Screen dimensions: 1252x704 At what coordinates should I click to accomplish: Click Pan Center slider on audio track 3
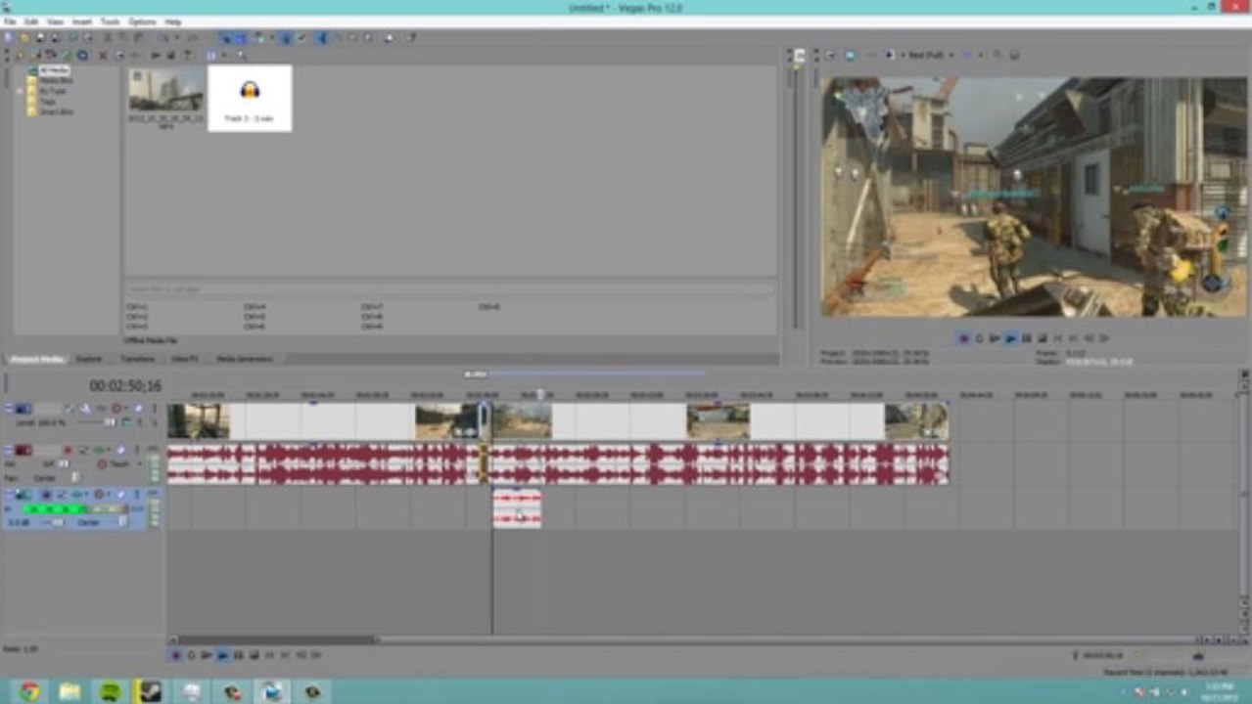click(x=122, y=522)
